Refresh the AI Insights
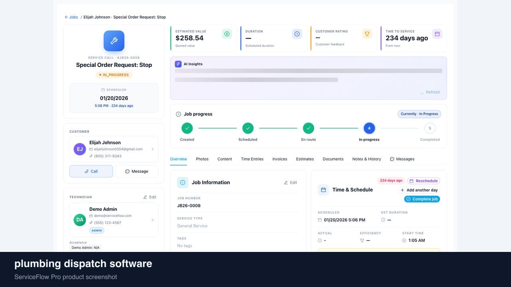The width and height of the screenshot is (511, 287). coord(430,92)
